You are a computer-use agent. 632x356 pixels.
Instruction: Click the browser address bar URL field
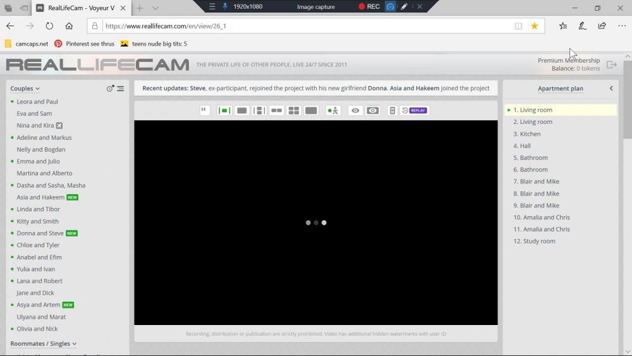[303, 26]
